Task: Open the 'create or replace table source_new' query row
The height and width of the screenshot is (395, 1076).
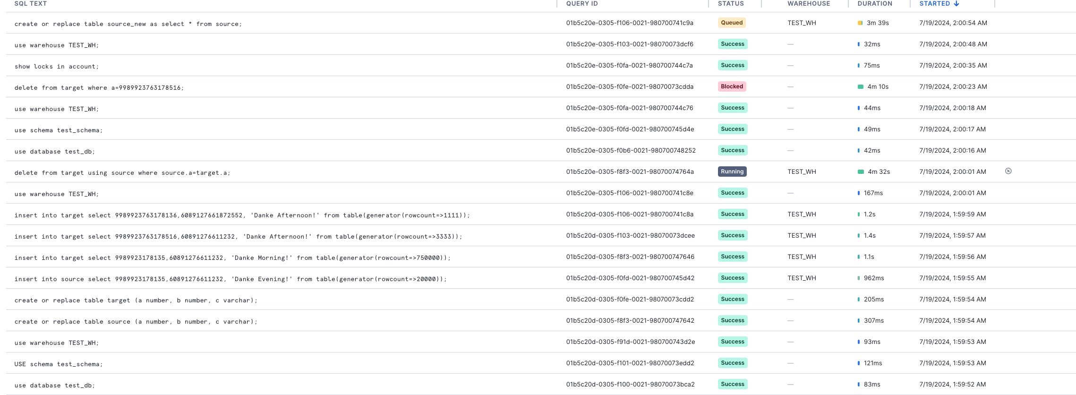Action: pos(541,23)
